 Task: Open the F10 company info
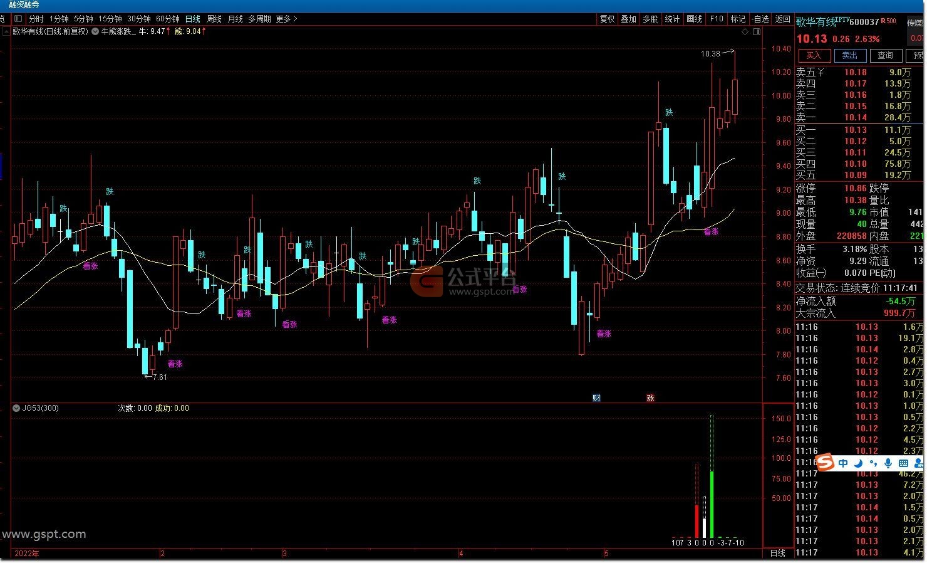(x=717, y=19)
